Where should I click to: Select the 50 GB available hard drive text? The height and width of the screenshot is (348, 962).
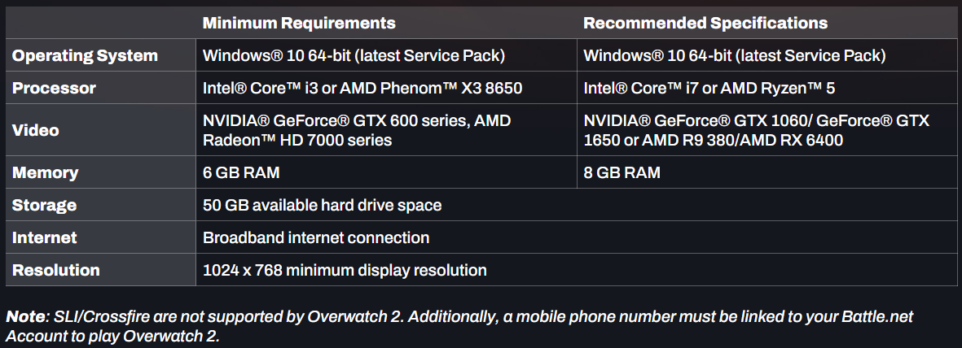[x=322, y=205]
